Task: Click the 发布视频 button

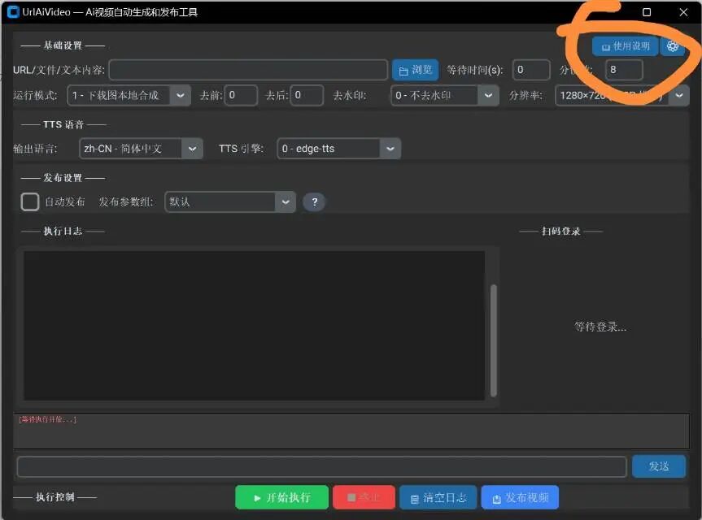Action: [520, 497]
